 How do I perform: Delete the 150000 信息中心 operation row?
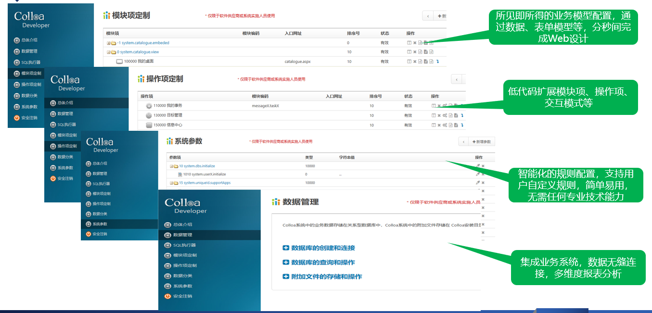point(439,125)
